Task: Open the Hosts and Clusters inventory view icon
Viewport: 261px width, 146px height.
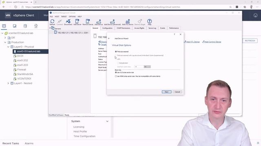Action: [4, 26]
